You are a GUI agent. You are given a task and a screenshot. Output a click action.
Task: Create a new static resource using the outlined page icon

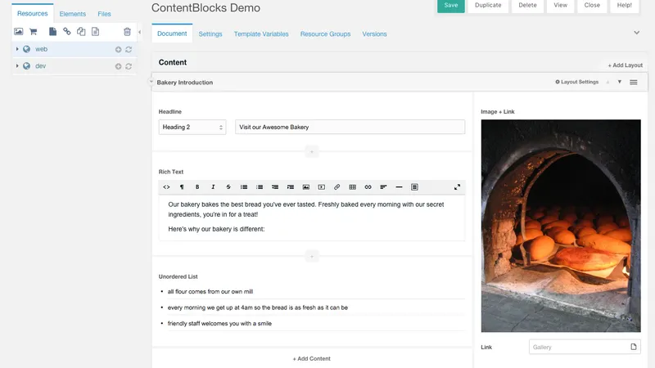tap(95, 31)
